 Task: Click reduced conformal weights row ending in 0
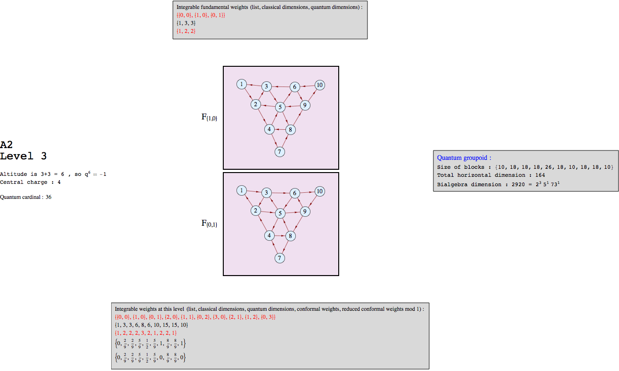tap(151, 358)
